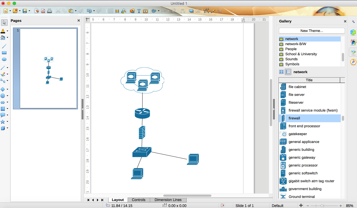Select the Lines and Arrows tool

(3, 68)
